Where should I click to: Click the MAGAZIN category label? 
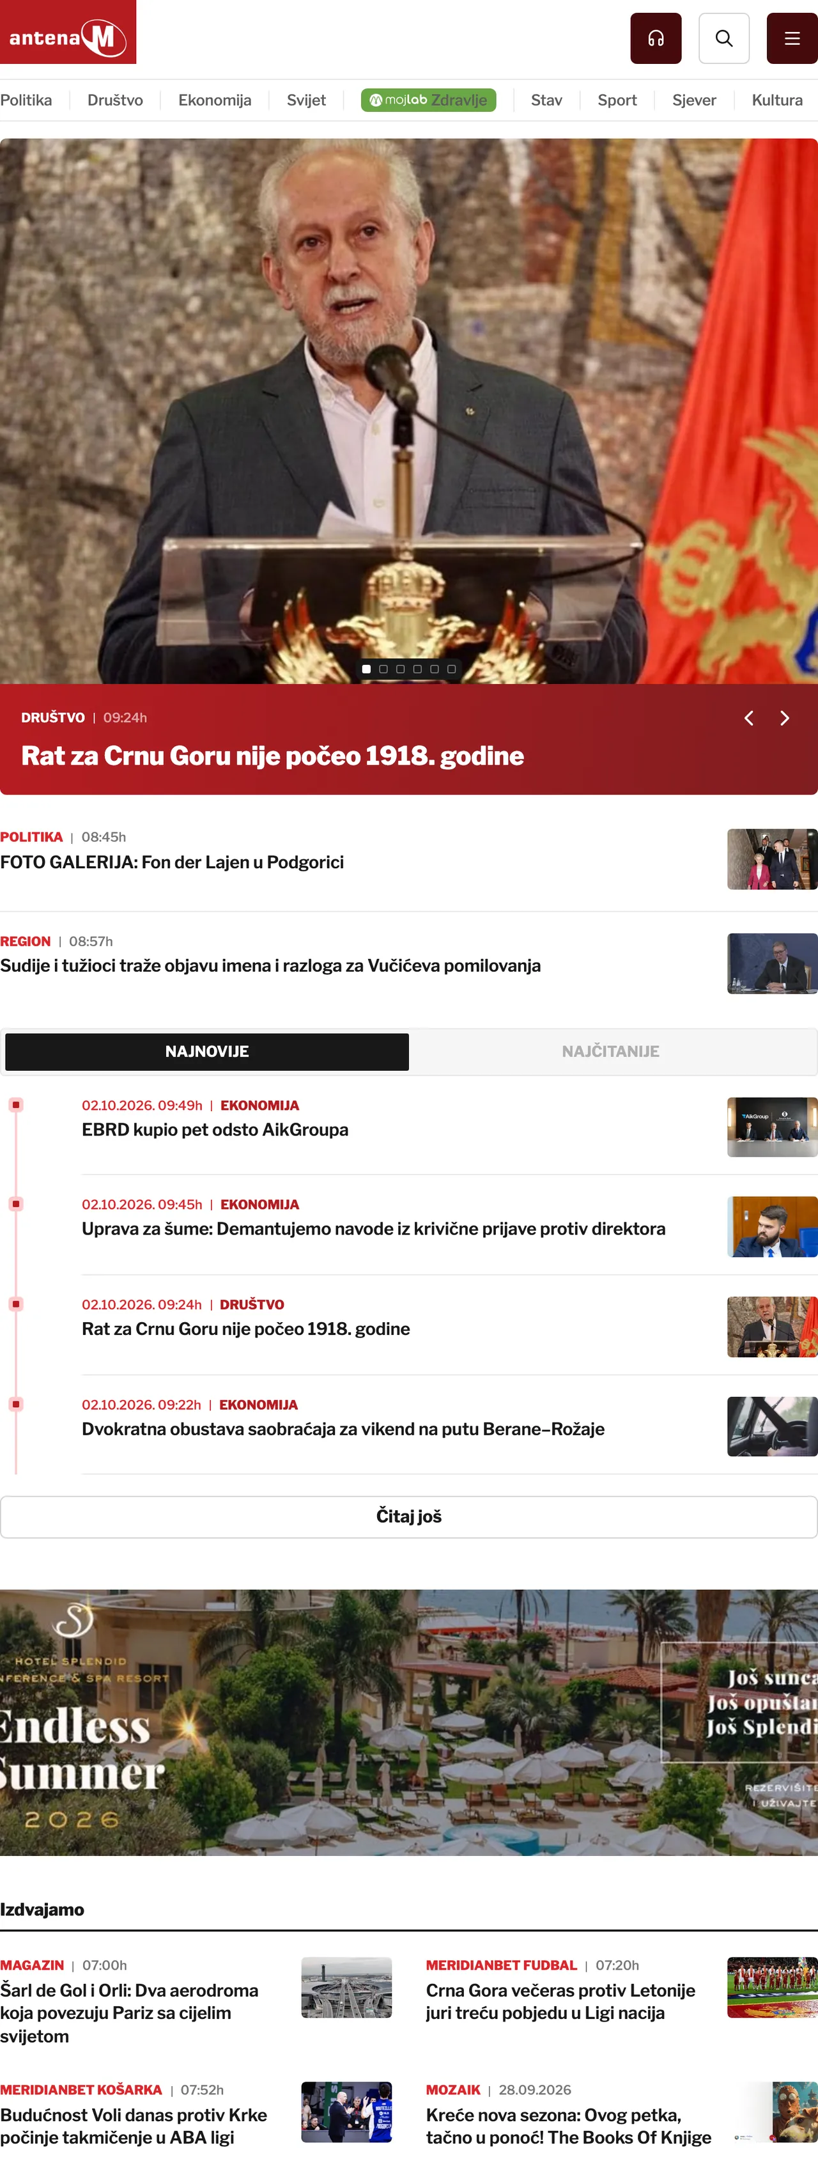pos(32,1965)
